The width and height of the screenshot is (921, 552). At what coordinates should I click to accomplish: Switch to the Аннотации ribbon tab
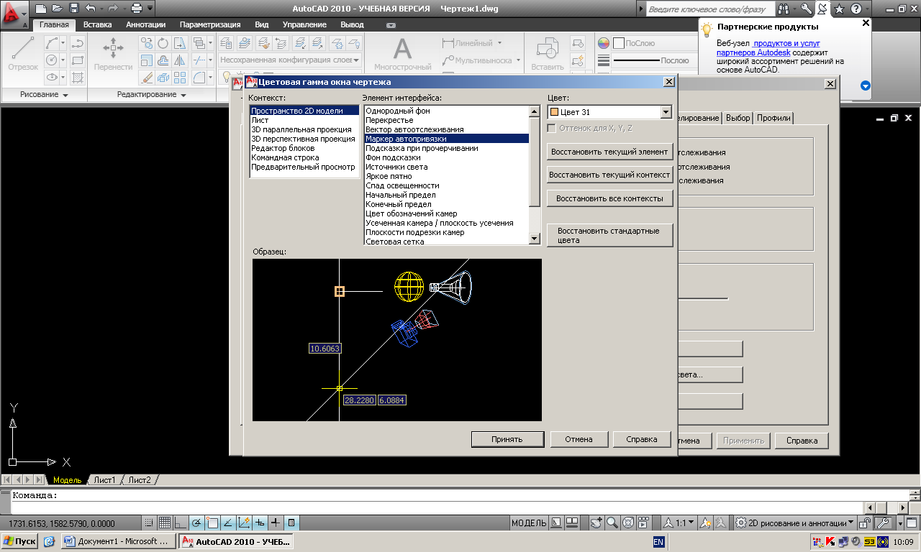(145, 24)
